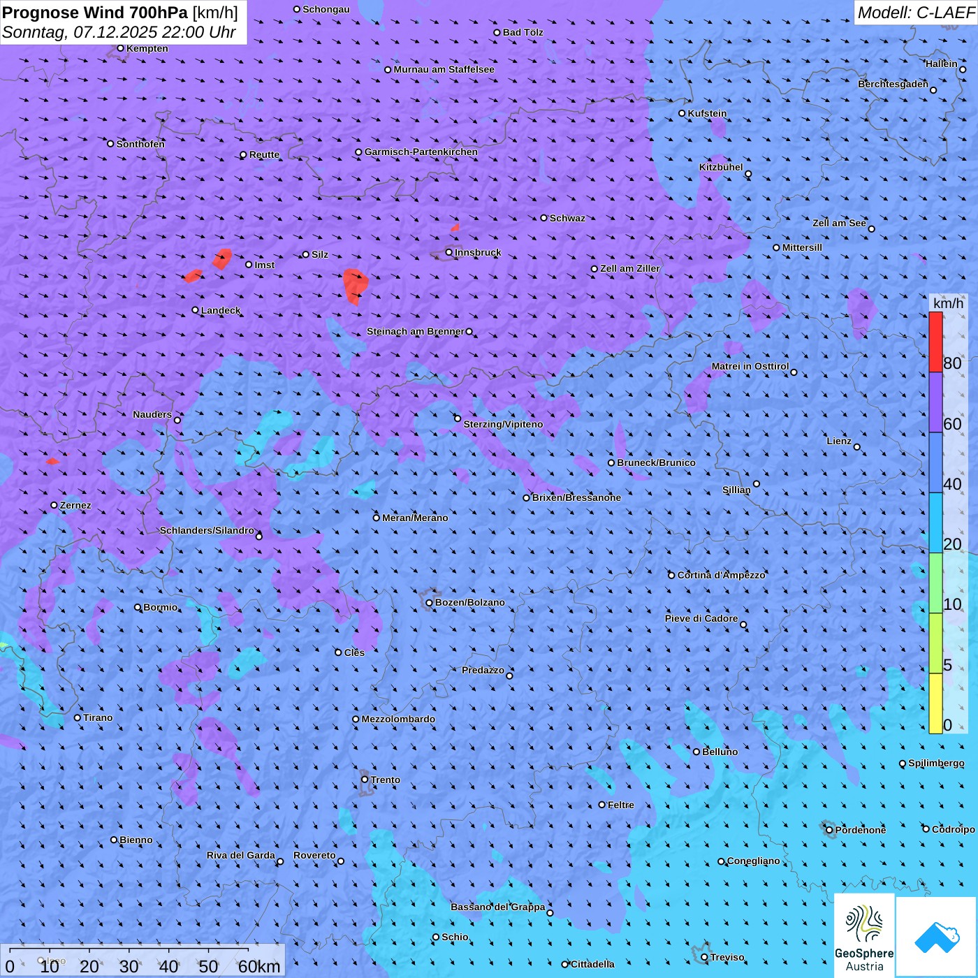Click the 'Silz' label
Image resolution: width=978 pixels, height=978 pixels.
point(320,254)
